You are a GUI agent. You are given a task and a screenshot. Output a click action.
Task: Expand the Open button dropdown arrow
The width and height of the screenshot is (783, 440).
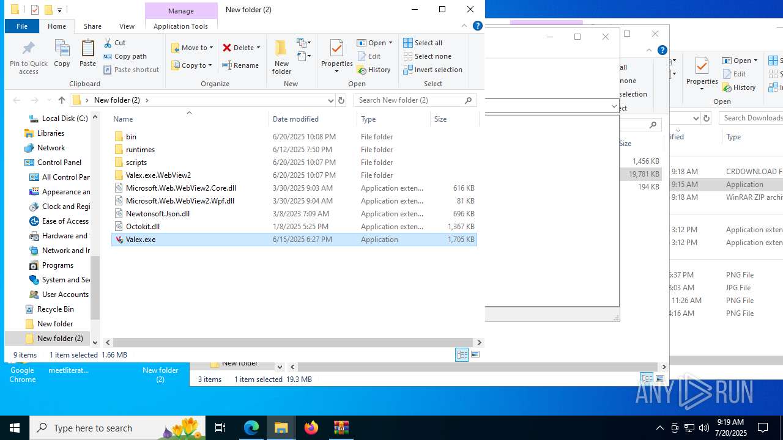pyautogui.click(x=390, y=43)
